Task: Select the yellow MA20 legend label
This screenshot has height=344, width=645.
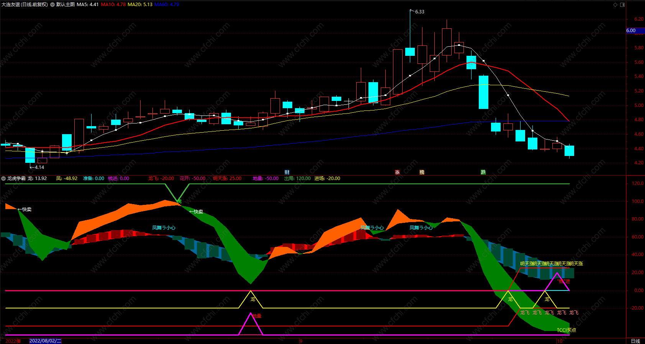Action: [140, 5]
